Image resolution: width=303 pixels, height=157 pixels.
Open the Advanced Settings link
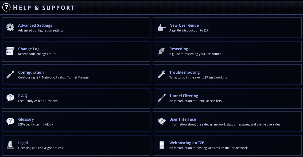[x=35, y=25]
